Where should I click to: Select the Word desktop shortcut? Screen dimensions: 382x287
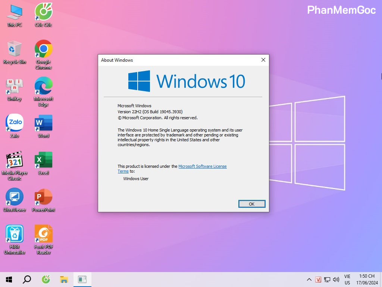tap(43, 123)
